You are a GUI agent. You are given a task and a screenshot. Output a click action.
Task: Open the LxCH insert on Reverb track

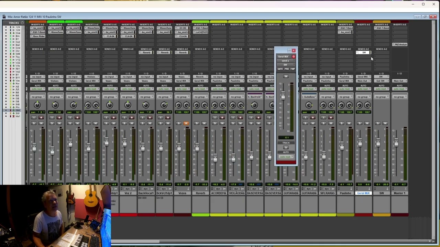[201, 32]
